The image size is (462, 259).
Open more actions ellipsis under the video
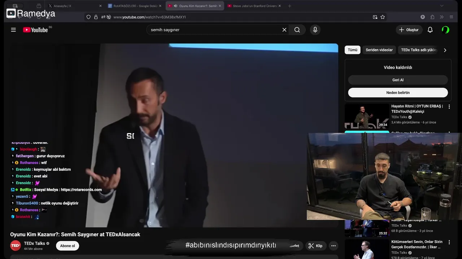click(x=334, y=246)
